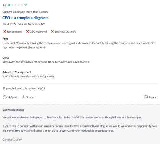160x144 pixels.
Task: Click the Share upload-arrow icon
Action: pyautogui.click(x=23, y=97)
